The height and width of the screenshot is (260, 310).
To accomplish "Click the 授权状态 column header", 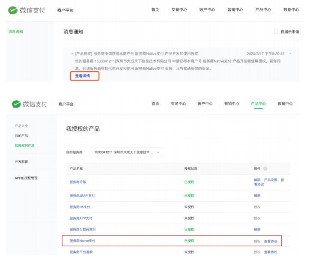I will [x=191, y=169].
